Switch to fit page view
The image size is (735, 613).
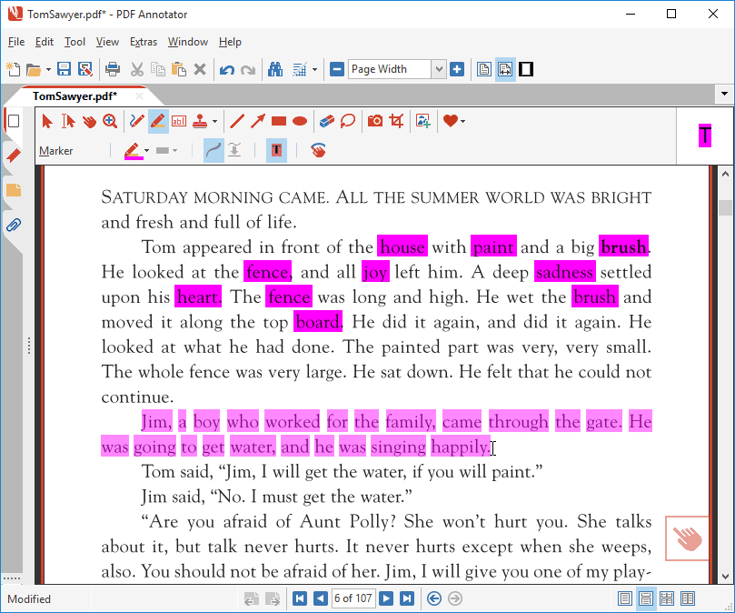(x=484, y=69)
